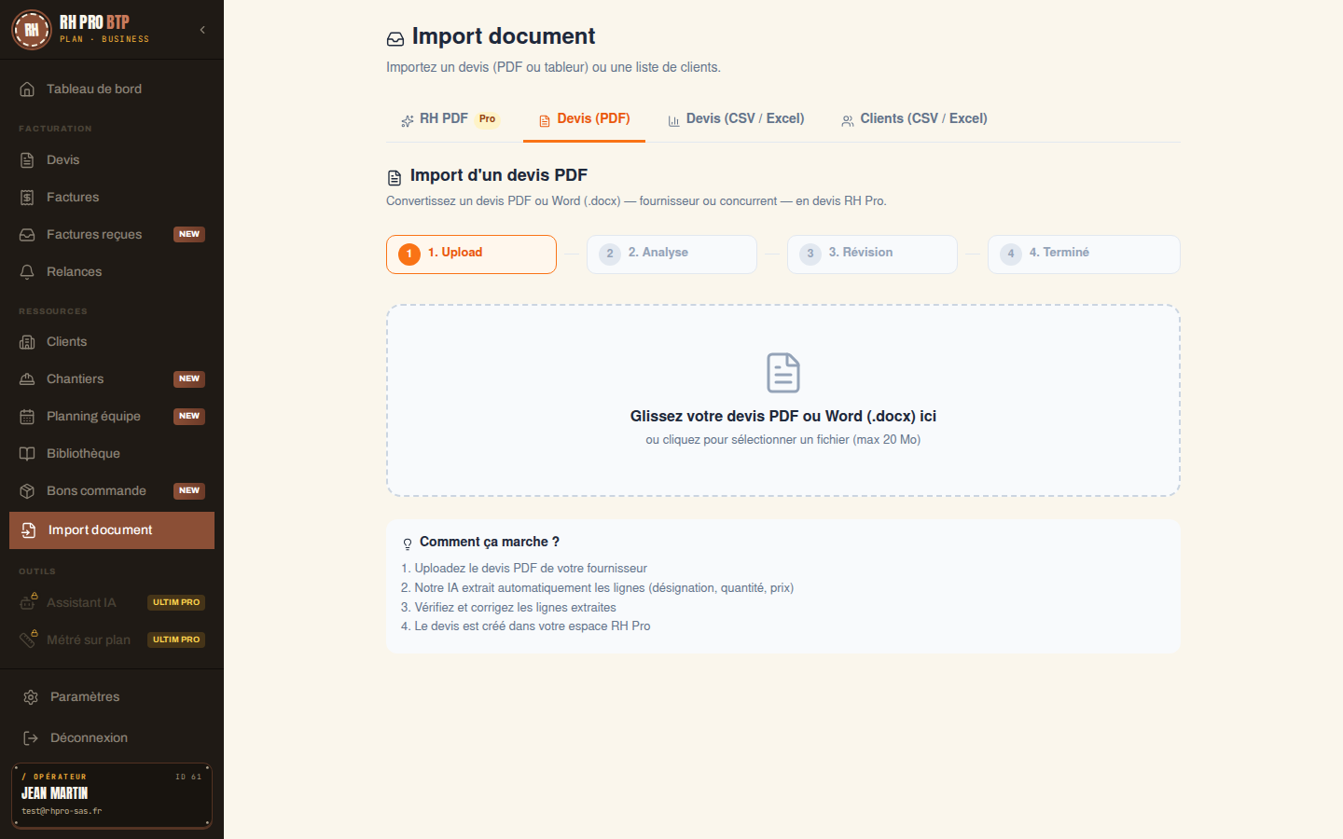Click the Chantiers hard hat icon
The height and width of the screenshot is (839, 1343).
27,379
